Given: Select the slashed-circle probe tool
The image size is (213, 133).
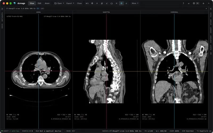Looking at the screenshot, I should (x=102, y=3).
